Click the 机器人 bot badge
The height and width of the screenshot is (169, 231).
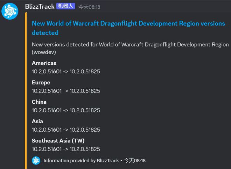click(x=66, y=6)
